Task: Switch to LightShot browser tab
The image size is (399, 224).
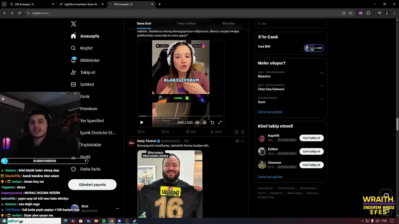Action: tap(81, 4)
